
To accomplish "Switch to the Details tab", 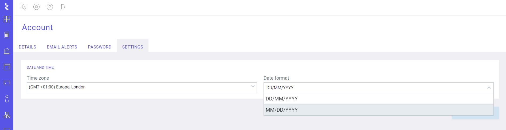I will coord(28,47).
